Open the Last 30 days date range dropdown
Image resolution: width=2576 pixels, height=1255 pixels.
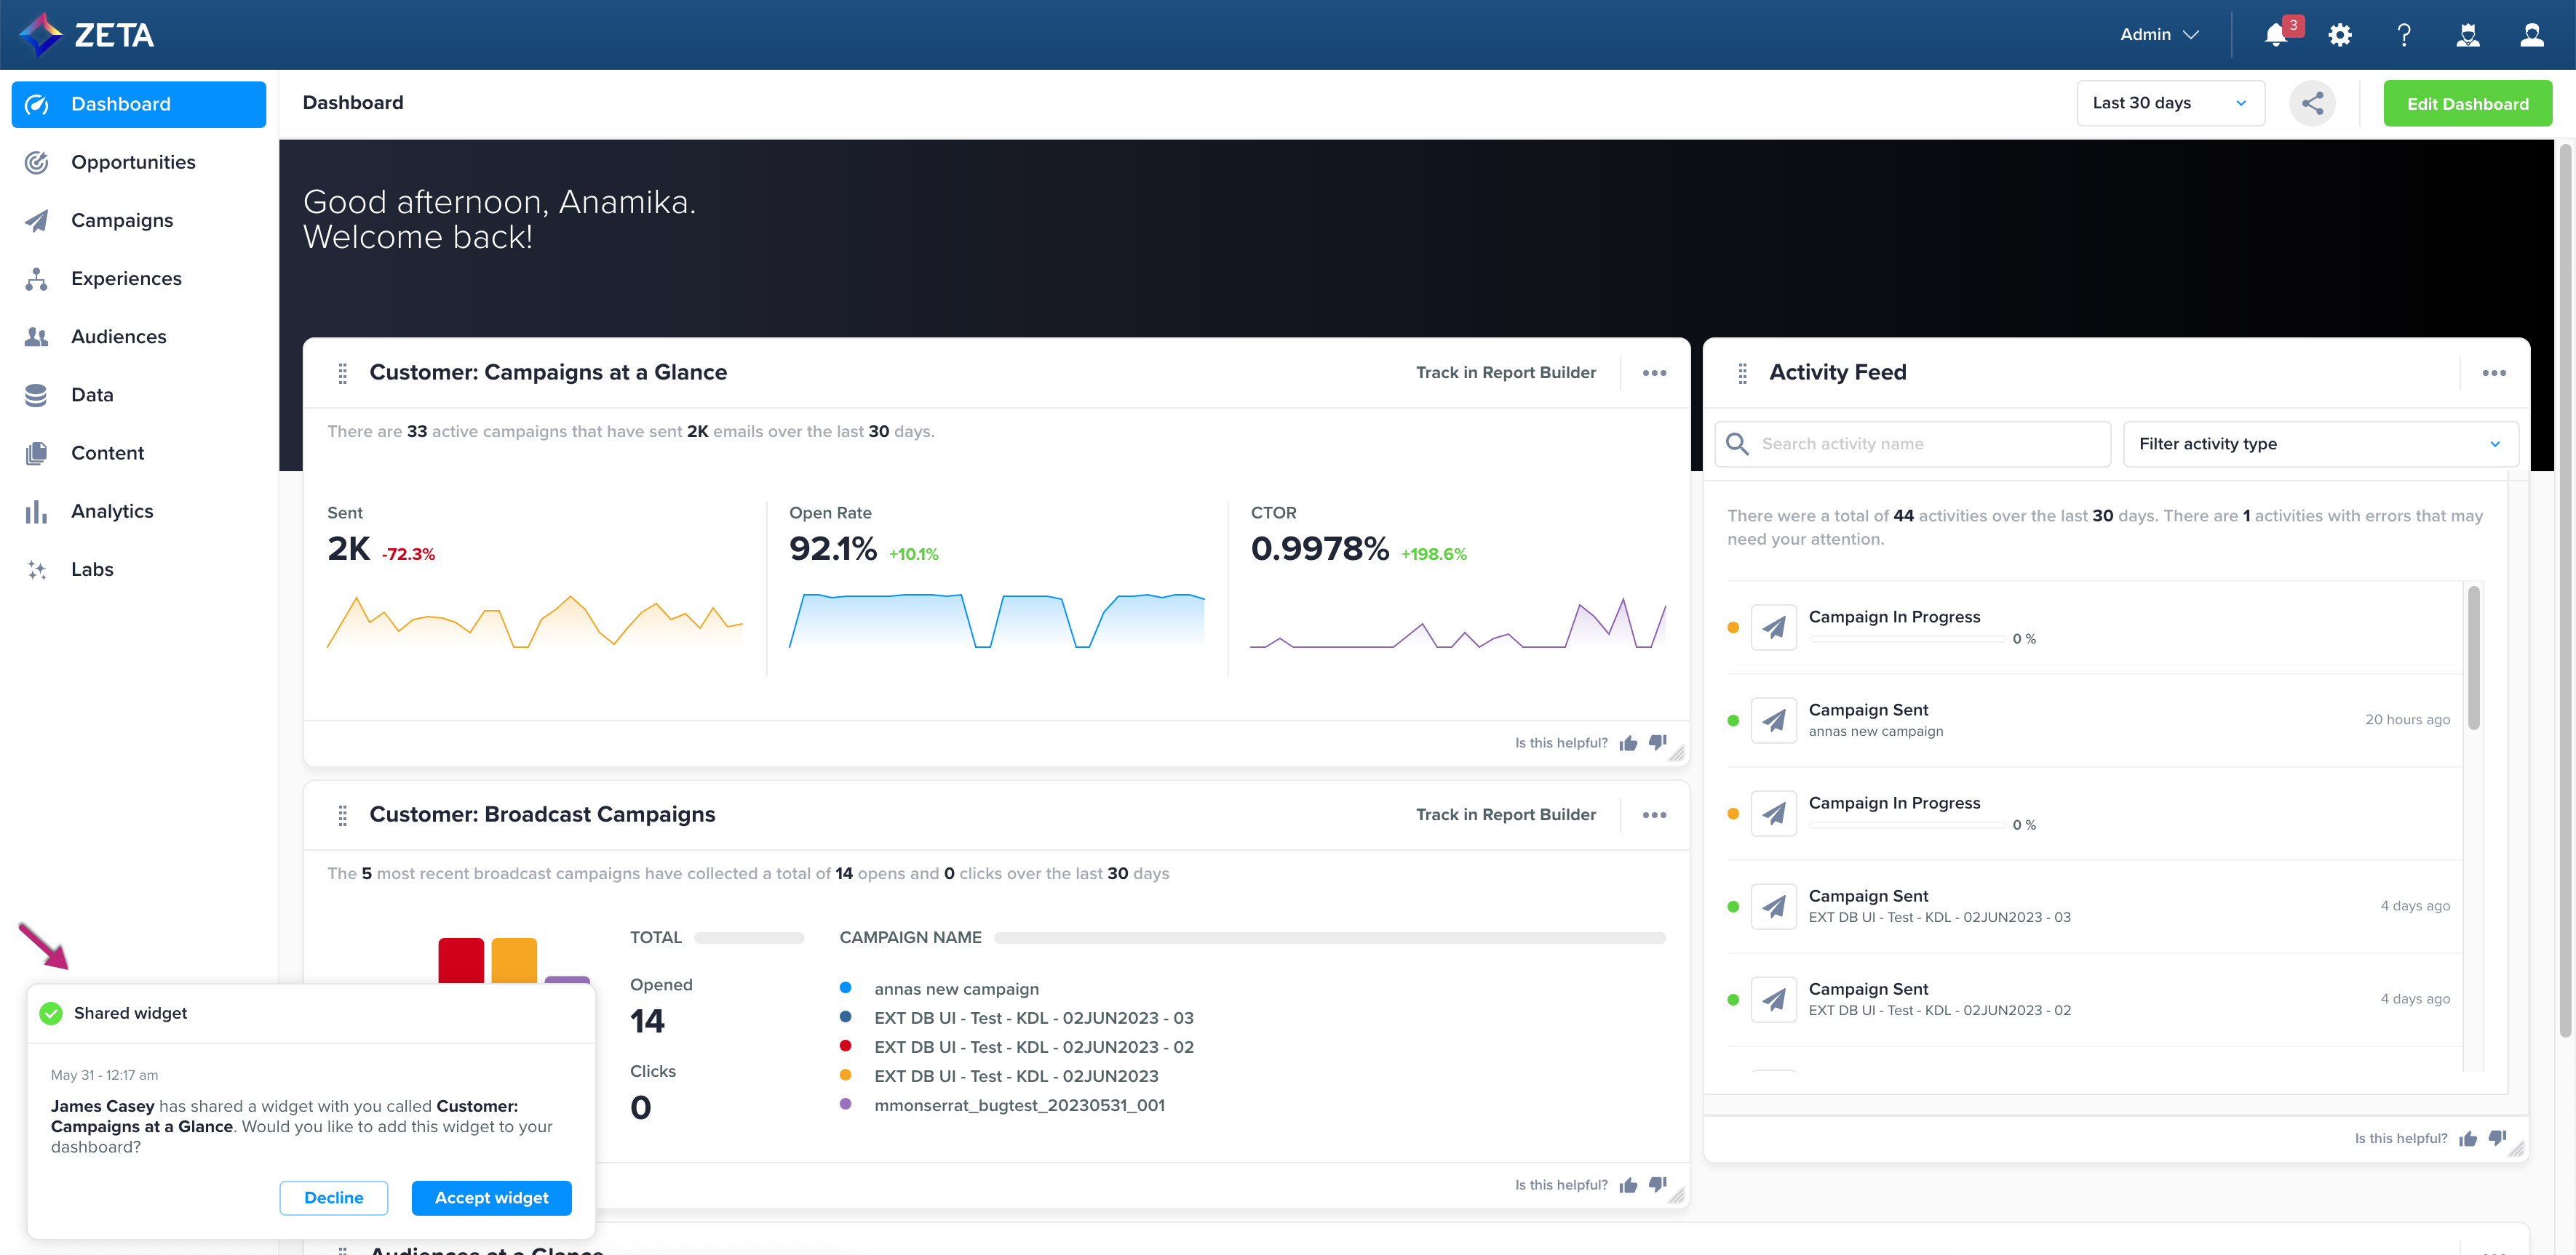(2170, 102)
